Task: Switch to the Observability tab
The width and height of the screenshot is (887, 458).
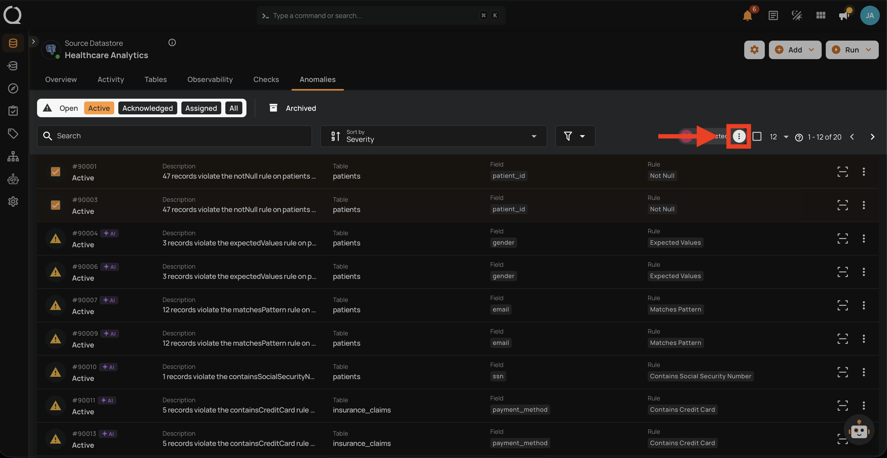Action: pyautogui.click(x=210, y=79)
